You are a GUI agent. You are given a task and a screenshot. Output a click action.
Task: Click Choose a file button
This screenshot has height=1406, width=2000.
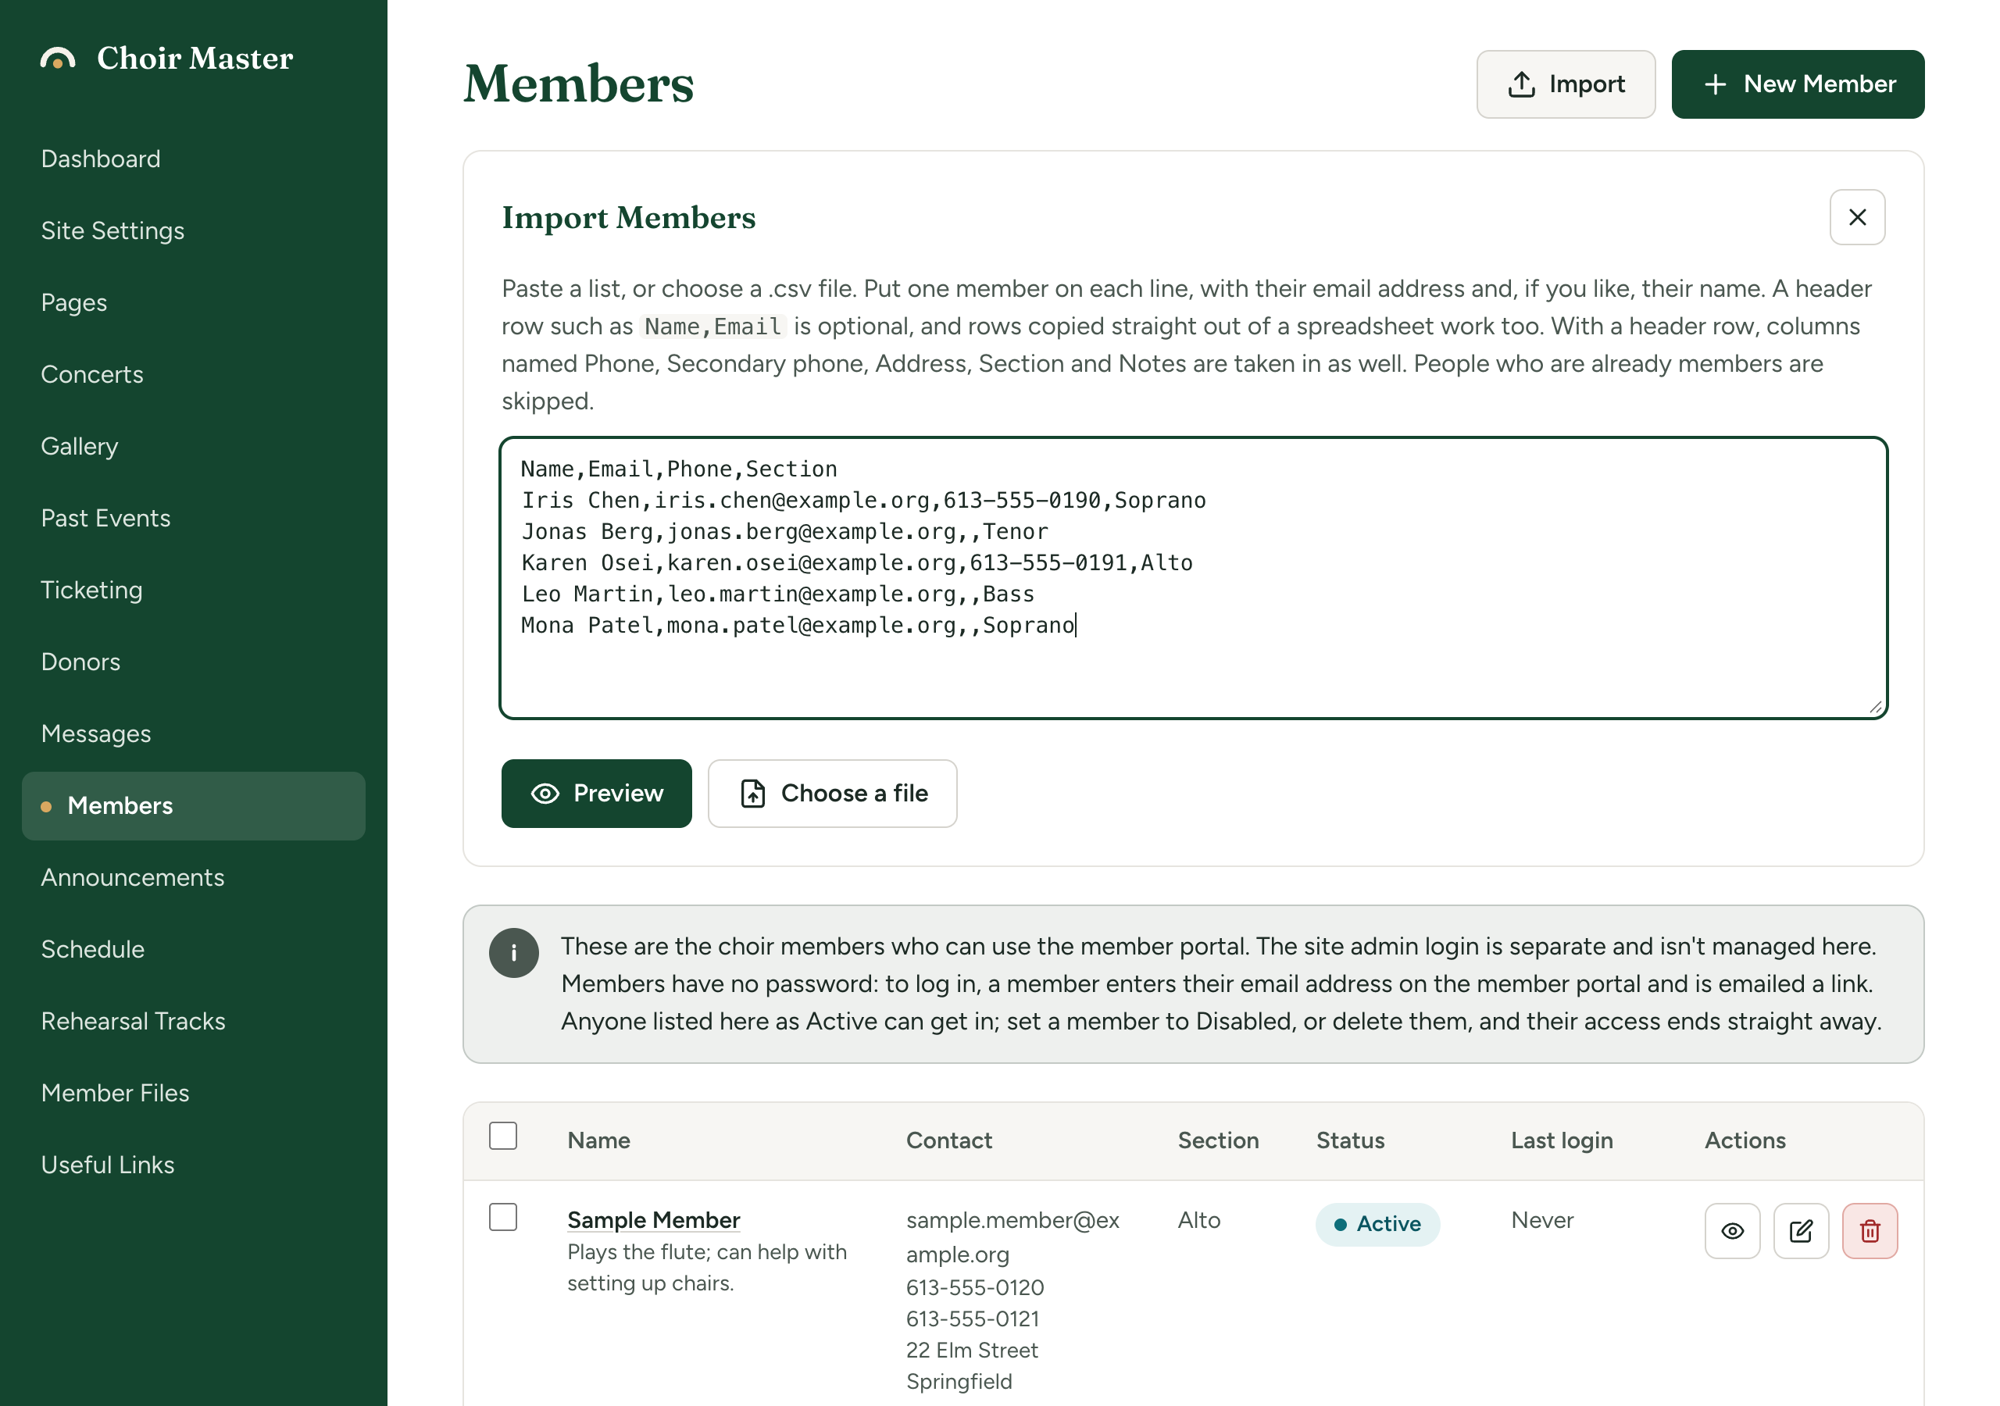(x=832, y=793)
